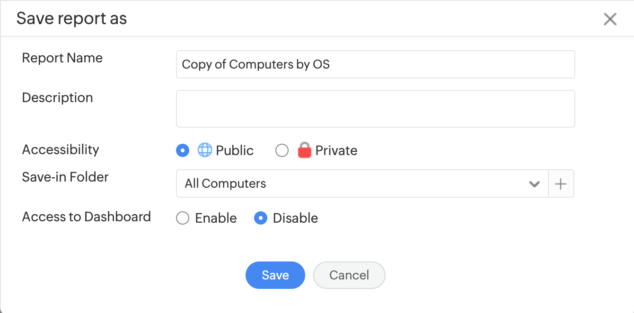This screenshot has width=634, height=313.
Task: Click the dropdown chevron arrow in folder field
Action: click(x=534, y=184)
